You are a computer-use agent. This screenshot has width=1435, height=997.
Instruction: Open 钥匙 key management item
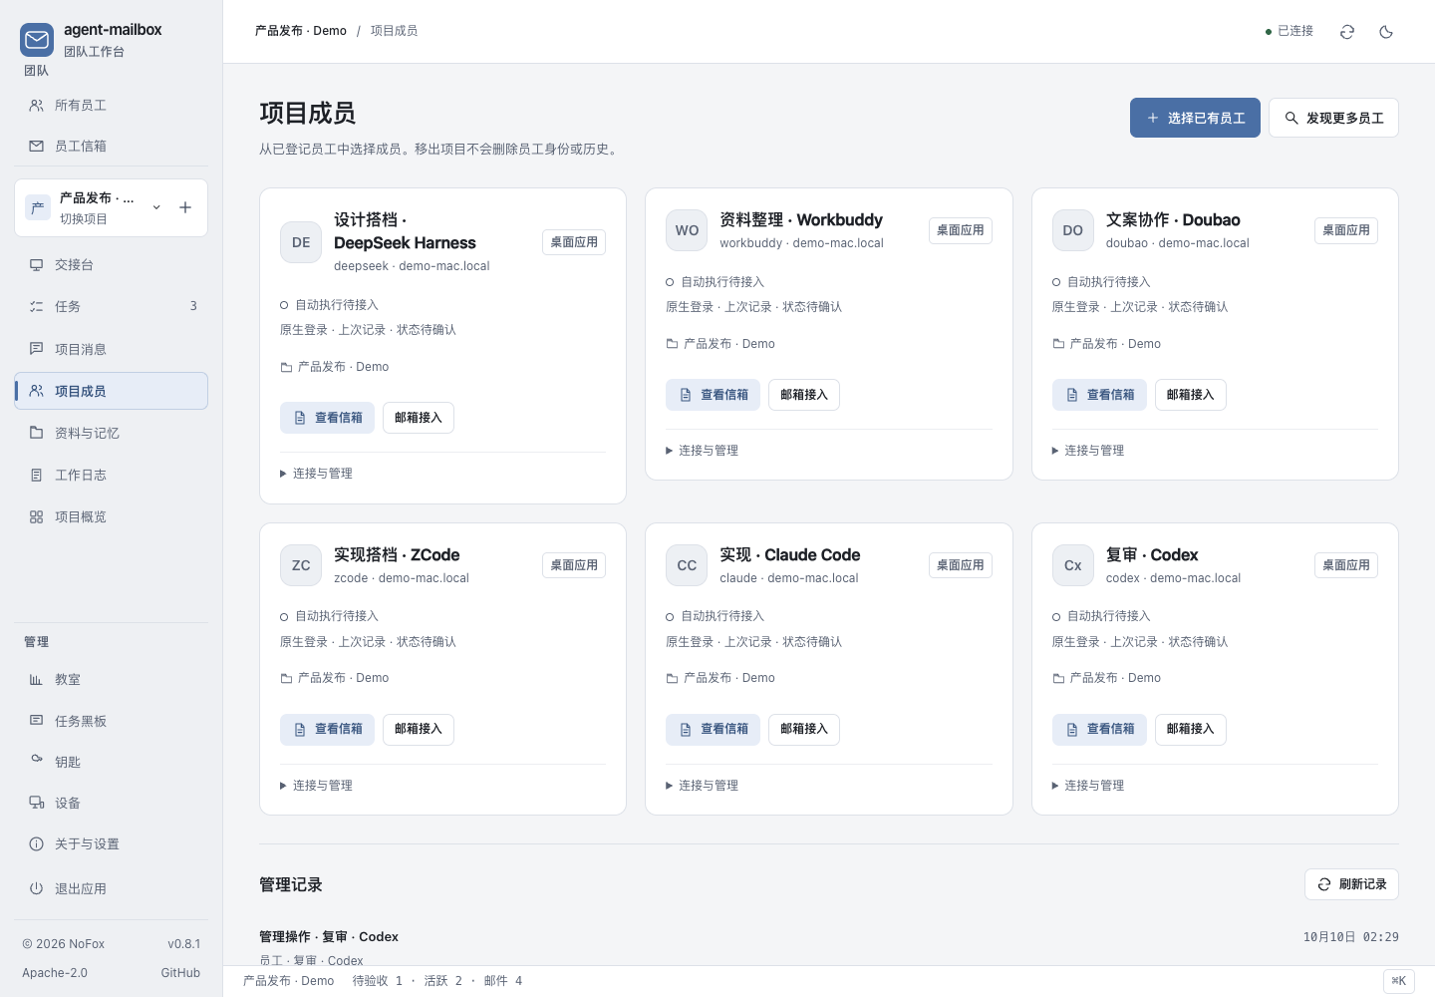coord(111,762)
